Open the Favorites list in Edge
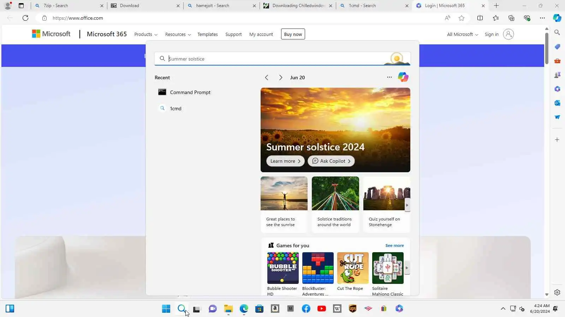 click(x=496, y=18)
